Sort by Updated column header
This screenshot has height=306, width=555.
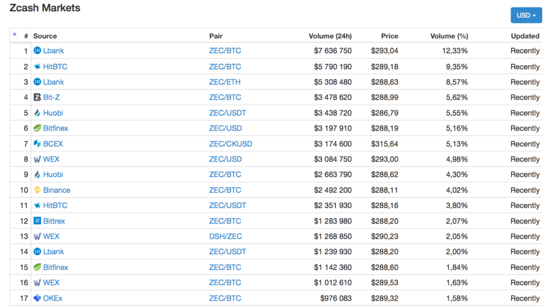(x=525, y=36)
